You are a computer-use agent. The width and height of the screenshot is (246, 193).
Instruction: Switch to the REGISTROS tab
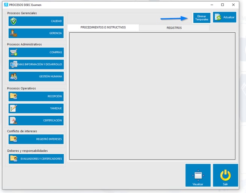(x=174, y=28)
